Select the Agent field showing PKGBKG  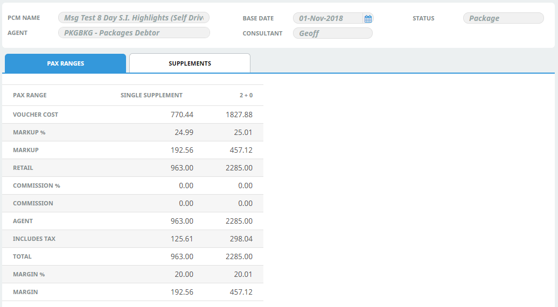(x=134, y=33)
